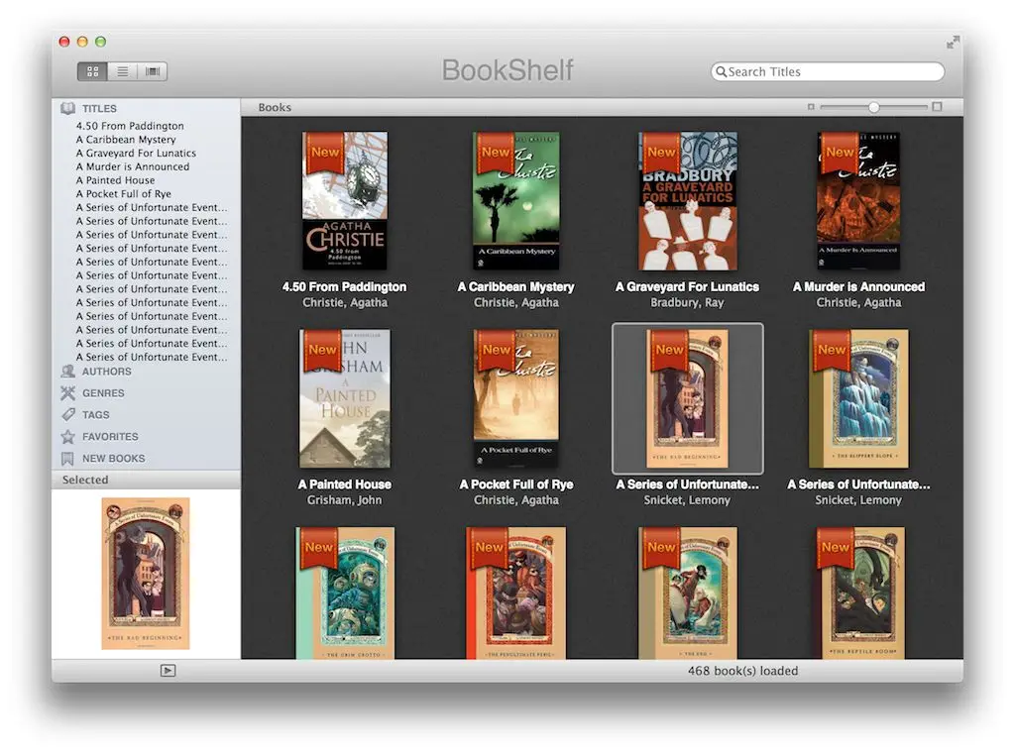Viewport: 1015px width, 754px height.
Task: Enter fullscreen using the top-right arrows icon
Action: (953, 43)
